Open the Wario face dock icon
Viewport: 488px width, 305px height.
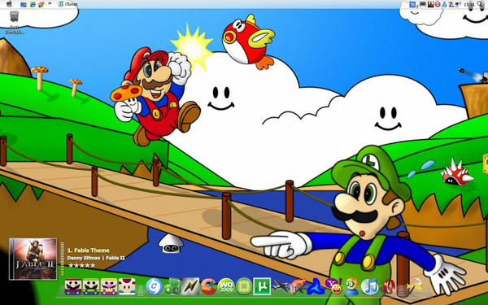tap(109, 286)
